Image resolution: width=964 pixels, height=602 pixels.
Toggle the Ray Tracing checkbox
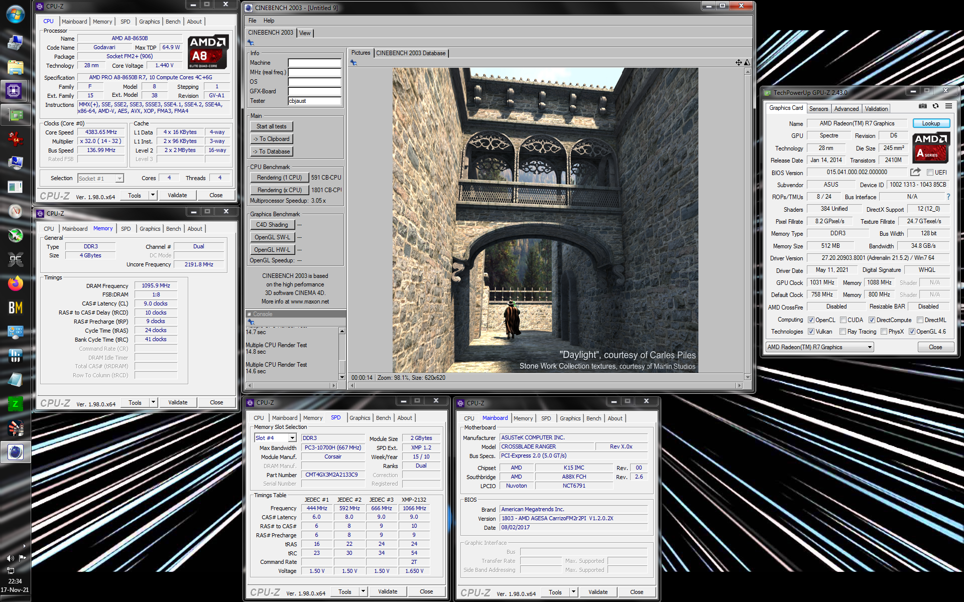point(842,332)
